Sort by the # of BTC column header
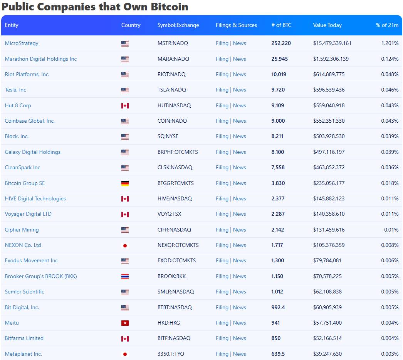This screenshot has width=403, height=360. [x=281, y=25]
